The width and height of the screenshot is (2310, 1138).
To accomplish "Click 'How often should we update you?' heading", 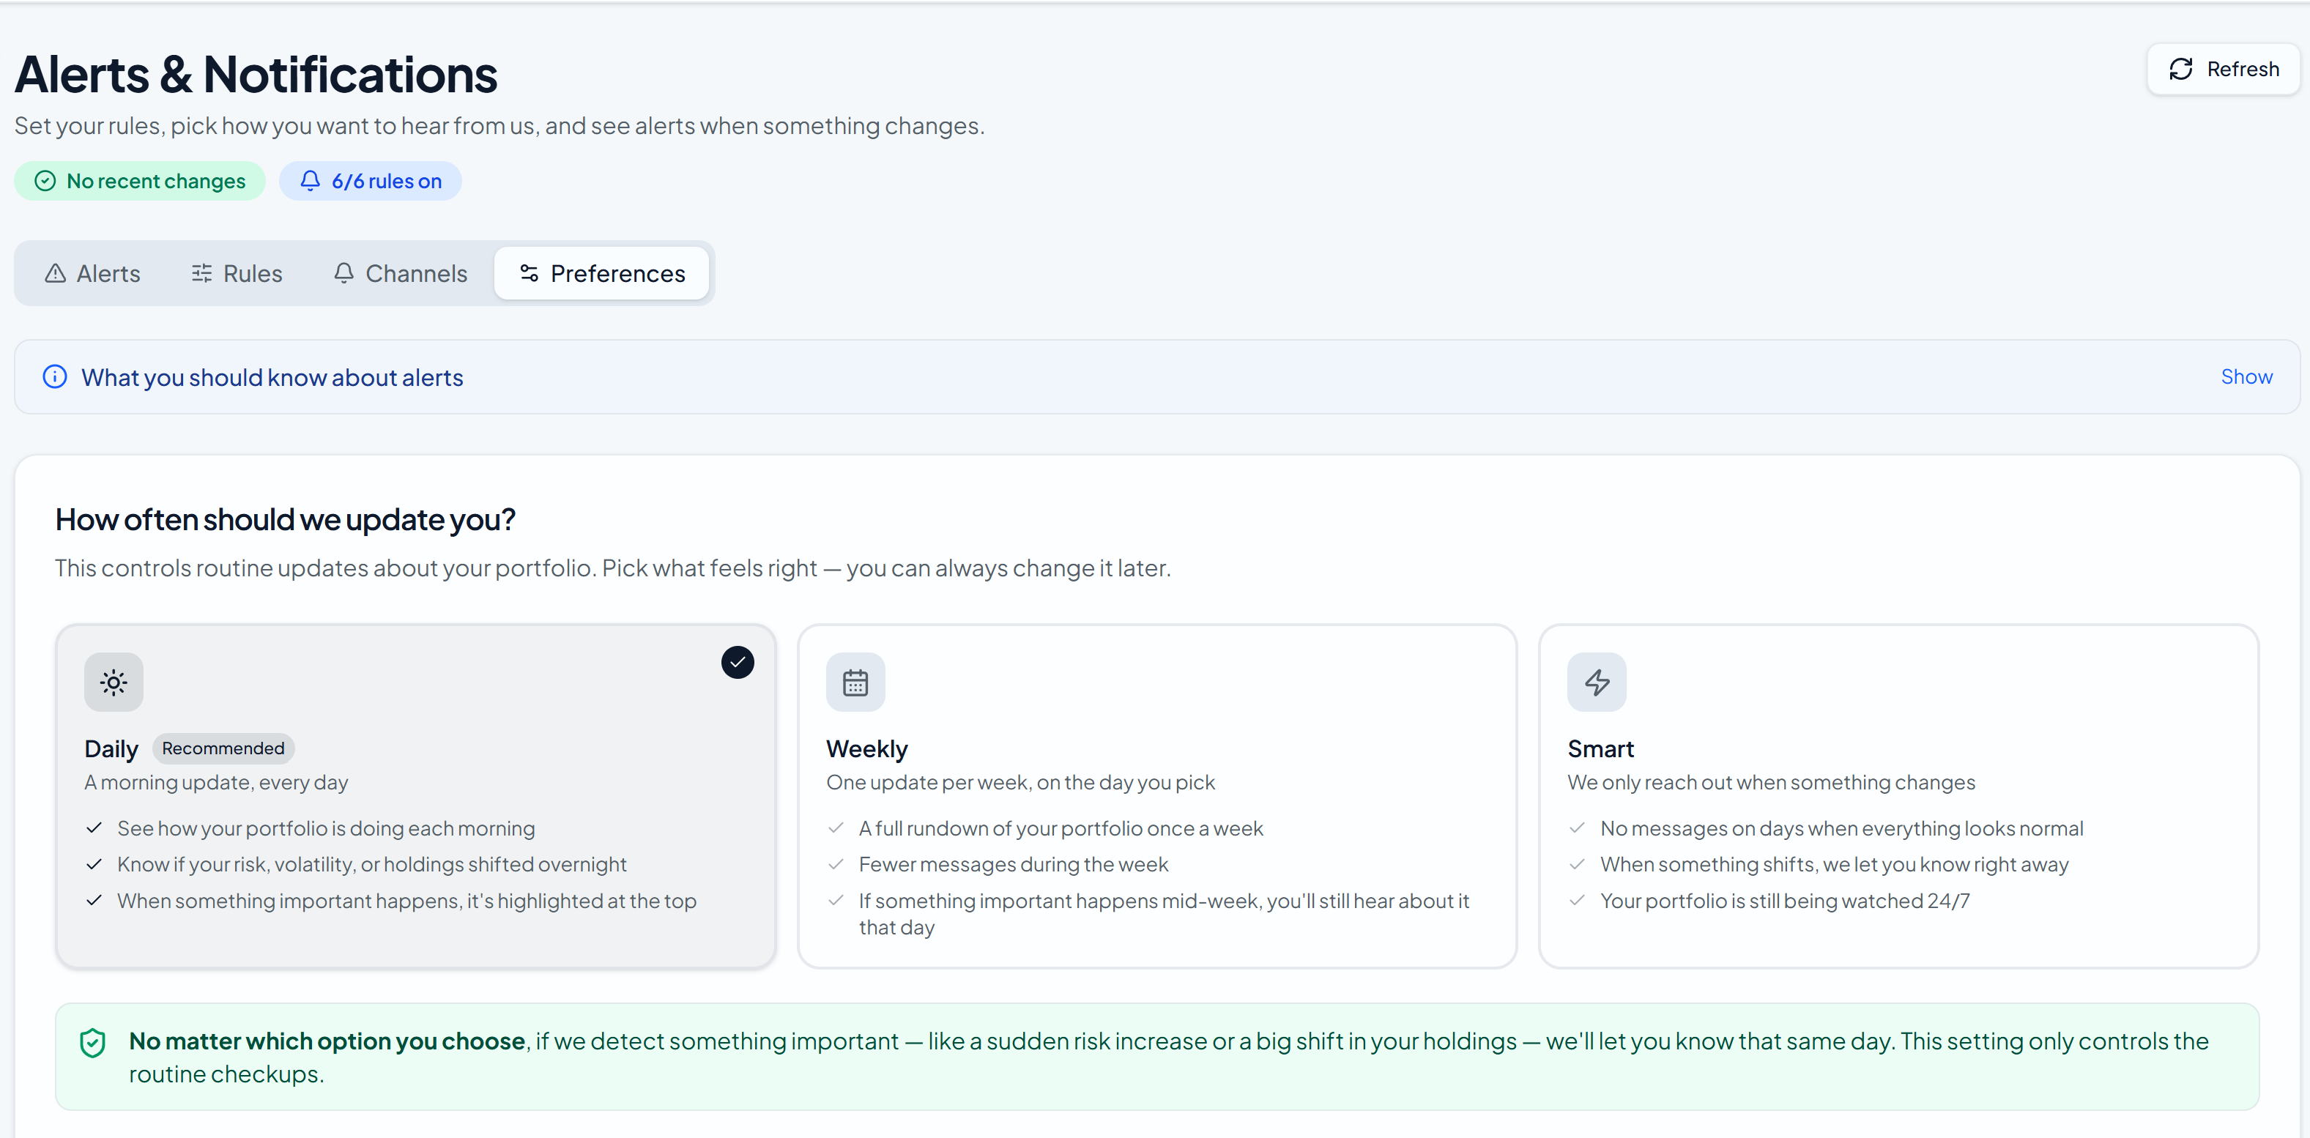I will click(x=285, y=520).
